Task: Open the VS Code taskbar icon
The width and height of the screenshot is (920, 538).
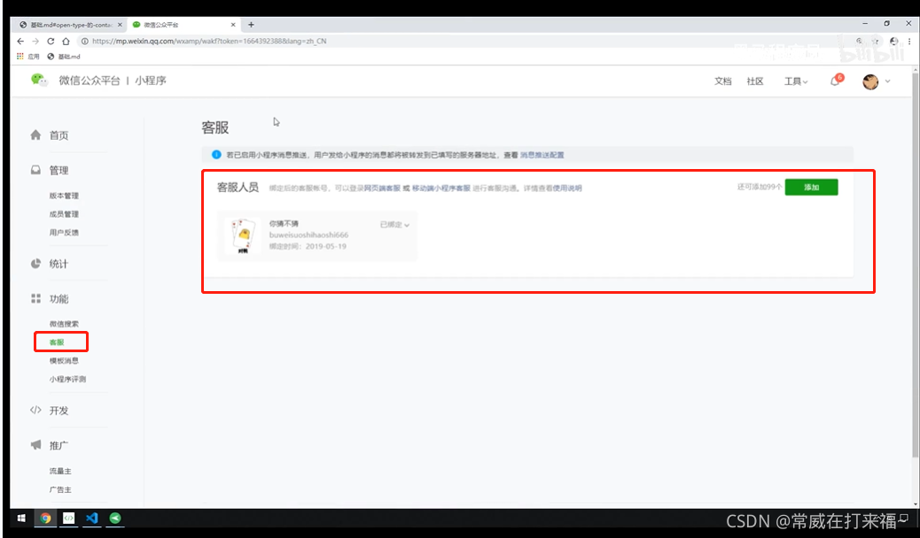Action: point(92,518)
